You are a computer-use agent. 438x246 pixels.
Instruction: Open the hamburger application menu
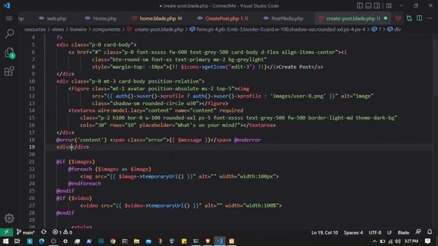(9, 18)
